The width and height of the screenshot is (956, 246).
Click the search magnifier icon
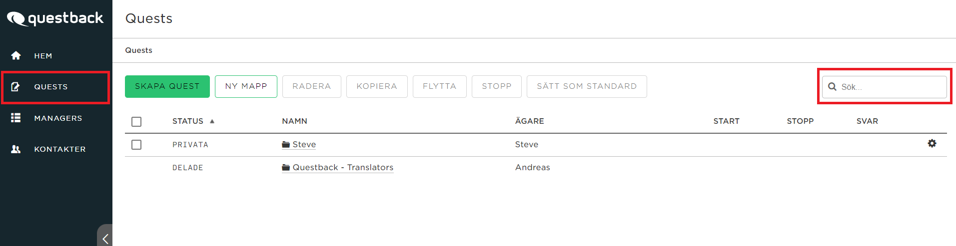pos(832,87)
